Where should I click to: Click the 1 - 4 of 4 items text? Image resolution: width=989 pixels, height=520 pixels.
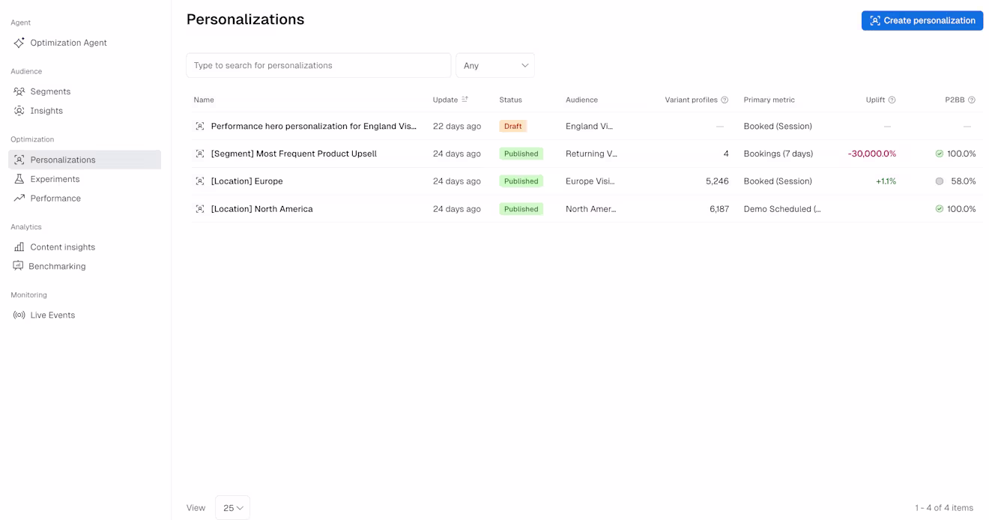pos(944,508)
